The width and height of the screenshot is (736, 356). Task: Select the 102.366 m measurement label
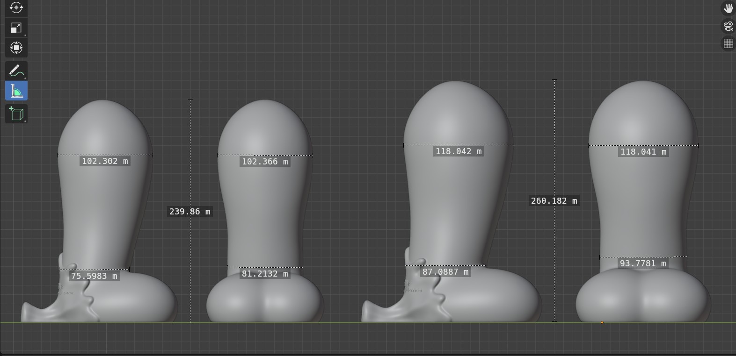pyautogui.click(x=265, y=162)
